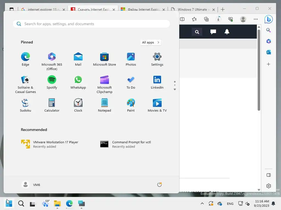Open Edge tab actions menu
Image resolution: width=281 pixels, height=210 pixels.
[12, 9]
